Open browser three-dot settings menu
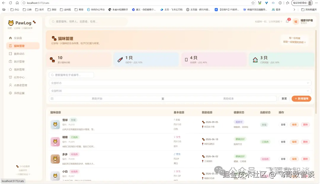The width and height of the screenshot is (320, 184). tap(316, 3)
